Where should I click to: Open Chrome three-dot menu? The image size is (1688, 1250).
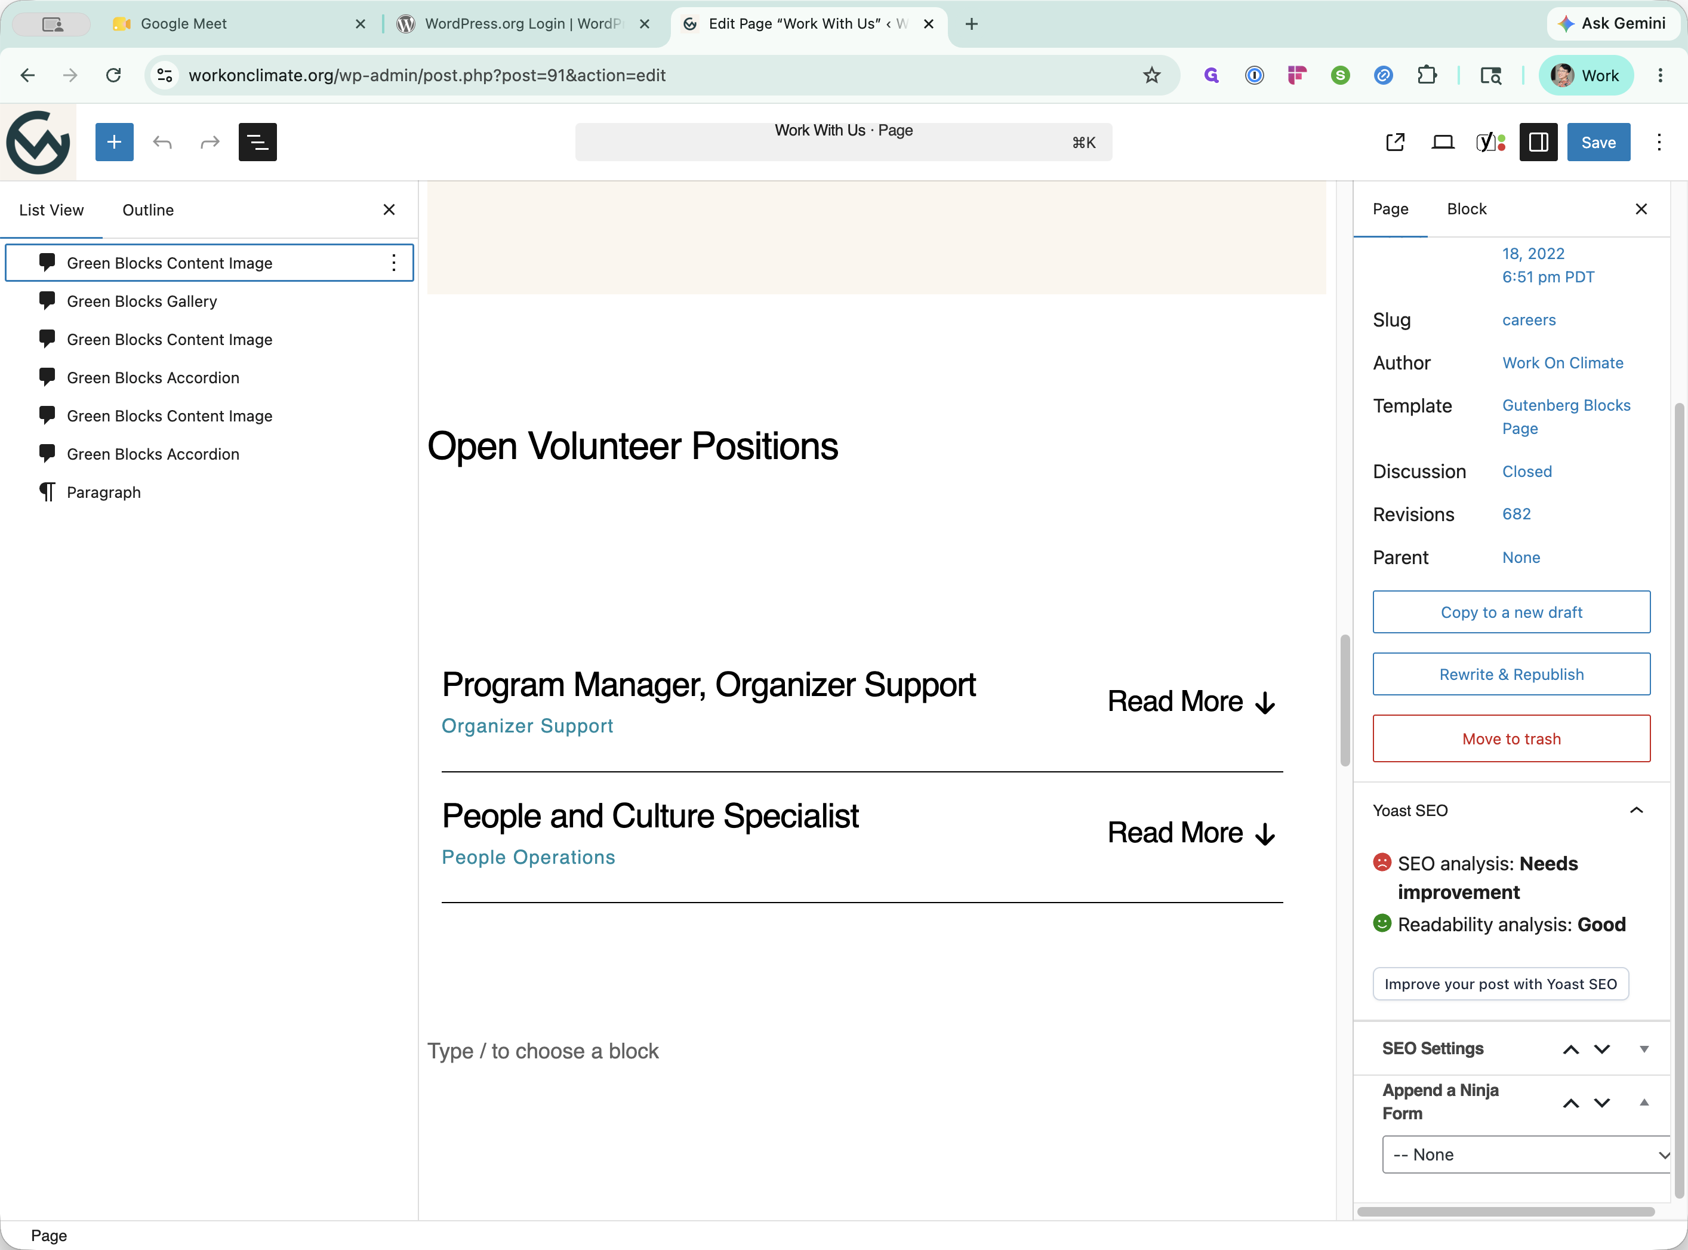click(x=1660, y=75)
